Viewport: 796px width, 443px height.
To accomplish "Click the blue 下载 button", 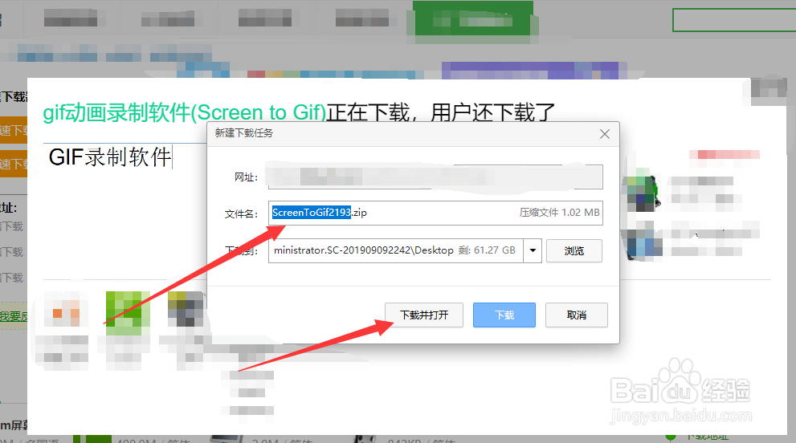I will [x=504, y=315].
